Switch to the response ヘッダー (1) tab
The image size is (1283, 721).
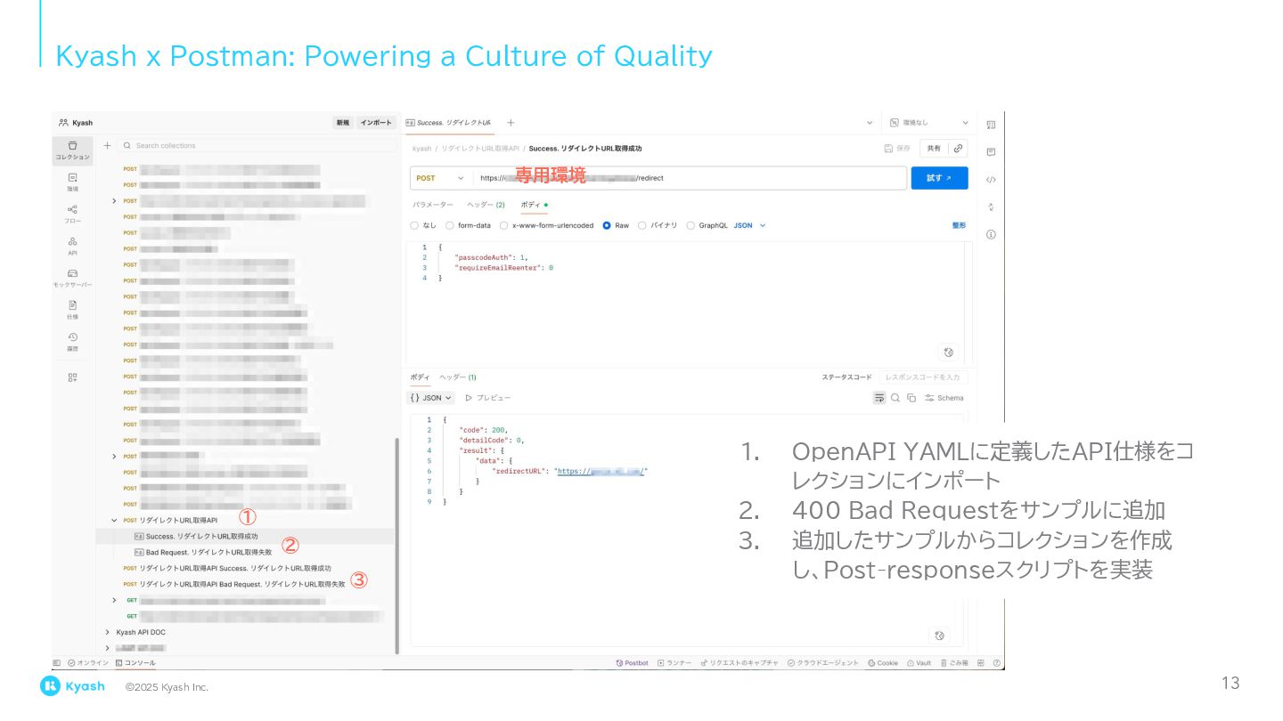point(458,377)
